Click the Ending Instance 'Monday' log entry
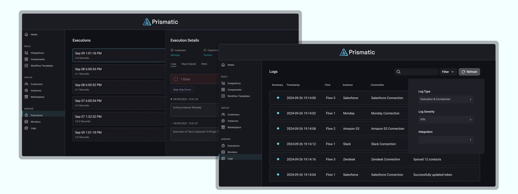This screenshot has width=518, height=194. [x=195, y=110]
